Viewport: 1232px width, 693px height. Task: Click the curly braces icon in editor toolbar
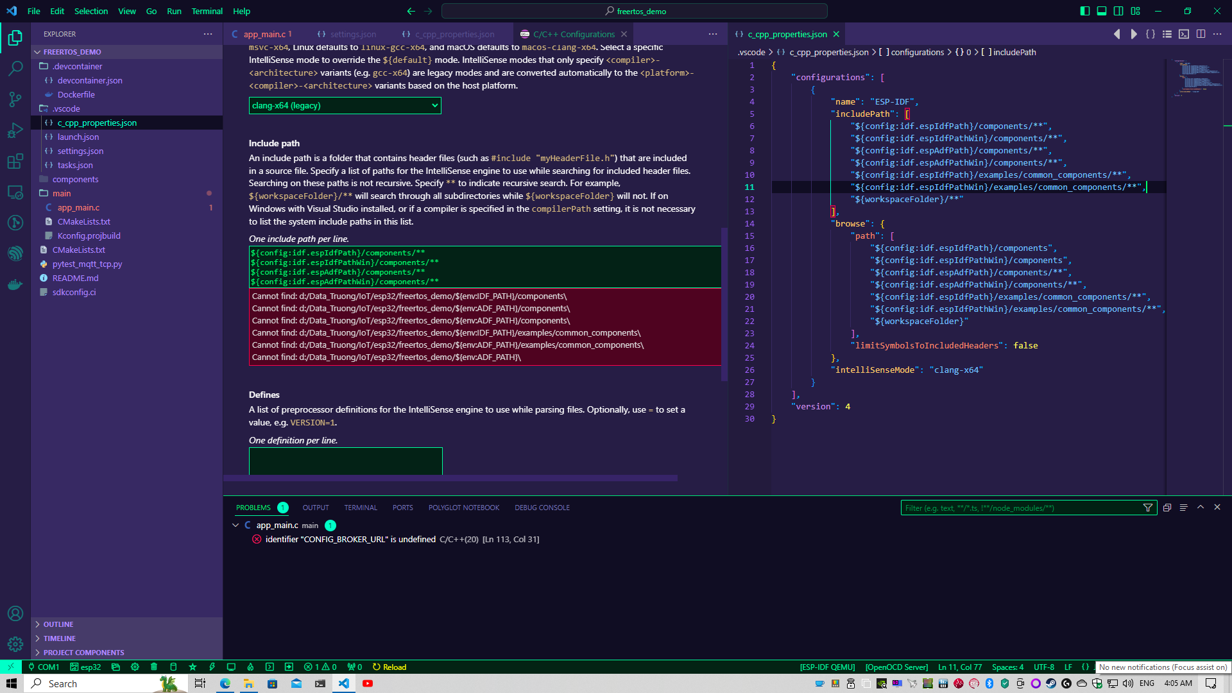[x=1151, y=34]
